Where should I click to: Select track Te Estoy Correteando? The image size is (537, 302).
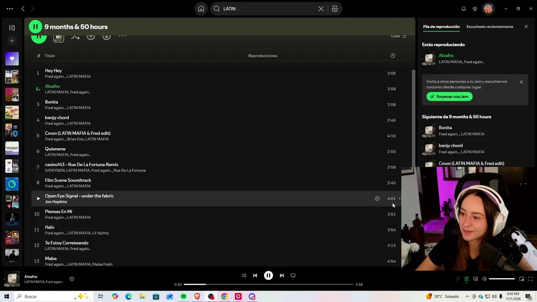tap(67, 243)
